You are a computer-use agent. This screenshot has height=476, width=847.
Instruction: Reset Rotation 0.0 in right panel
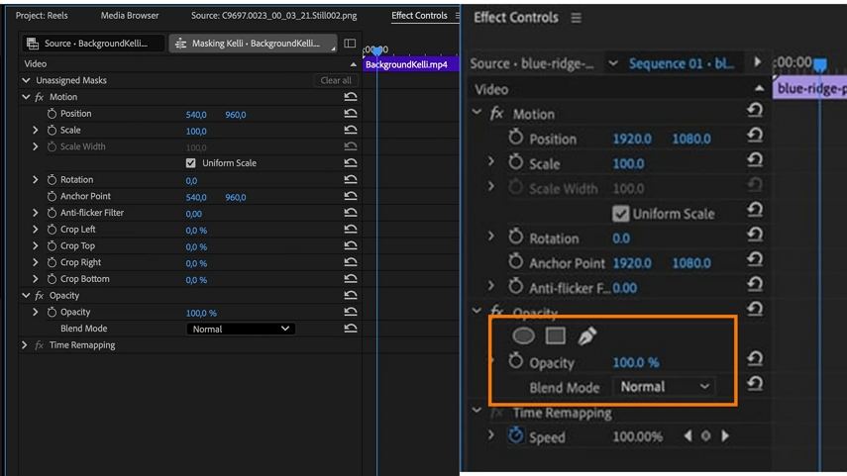(x=755, y=235)
